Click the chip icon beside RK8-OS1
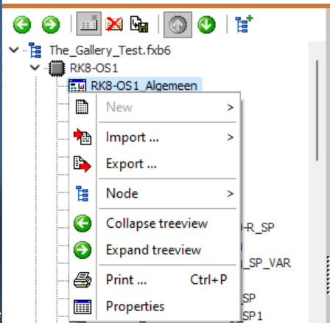The width and height of the screenshot is (330, 323). [x=57, y=68]
